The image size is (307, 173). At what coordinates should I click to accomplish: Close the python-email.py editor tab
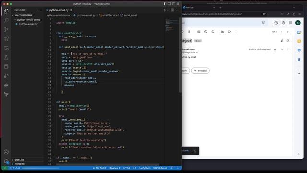point(71,10)
